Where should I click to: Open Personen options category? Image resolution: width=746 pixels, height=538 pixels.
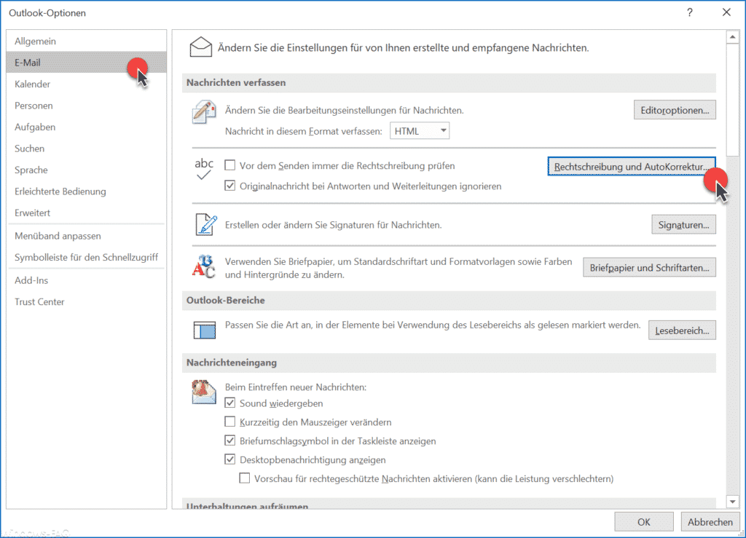tap(87, 106)
